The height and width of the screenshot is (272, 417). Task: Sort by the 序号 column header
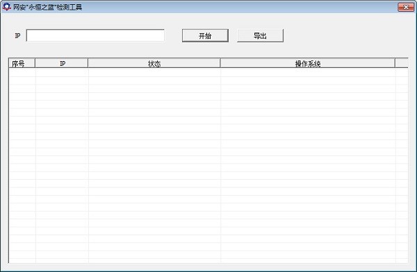tap(22, 63)
